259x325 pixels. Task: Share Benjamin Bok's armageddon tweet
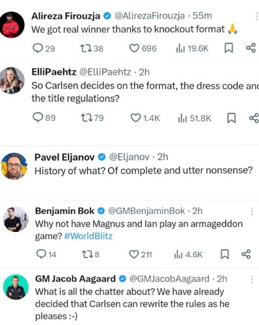[x=246, y=254]
